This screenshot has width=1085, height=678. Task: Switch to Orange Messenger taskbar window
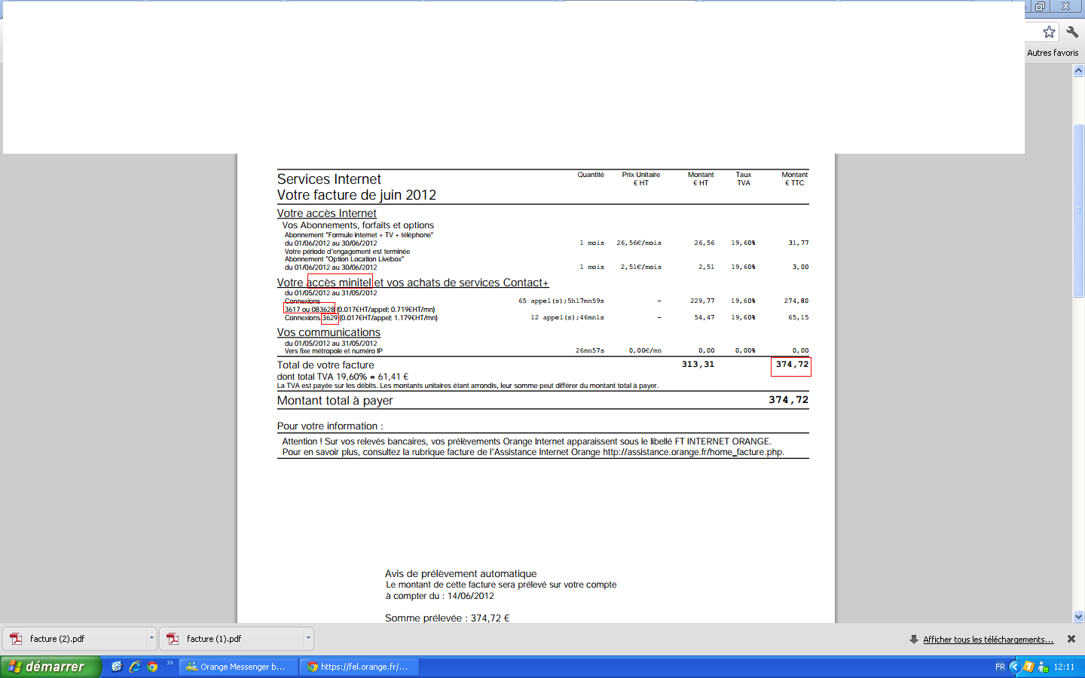(237, 667)
